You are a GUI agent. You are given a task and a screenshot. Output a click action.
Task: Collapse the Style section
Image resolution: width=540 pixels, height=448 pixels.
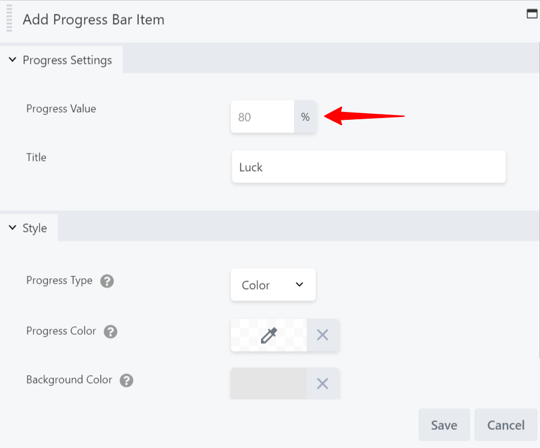pyautogui.click(x=13, y=228)
